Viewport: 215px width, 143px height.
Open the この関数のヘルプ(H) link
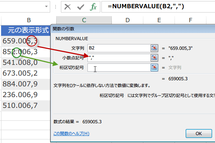pyautogui.click(x=71, y=133)
